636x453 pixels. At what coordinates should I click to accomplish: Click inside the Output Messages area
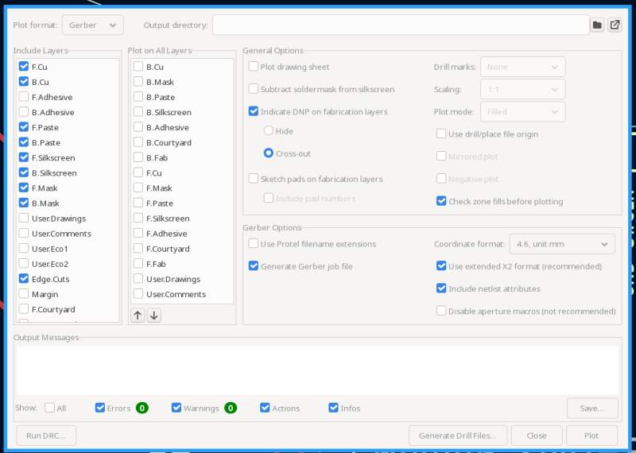(x=317, y=370)
